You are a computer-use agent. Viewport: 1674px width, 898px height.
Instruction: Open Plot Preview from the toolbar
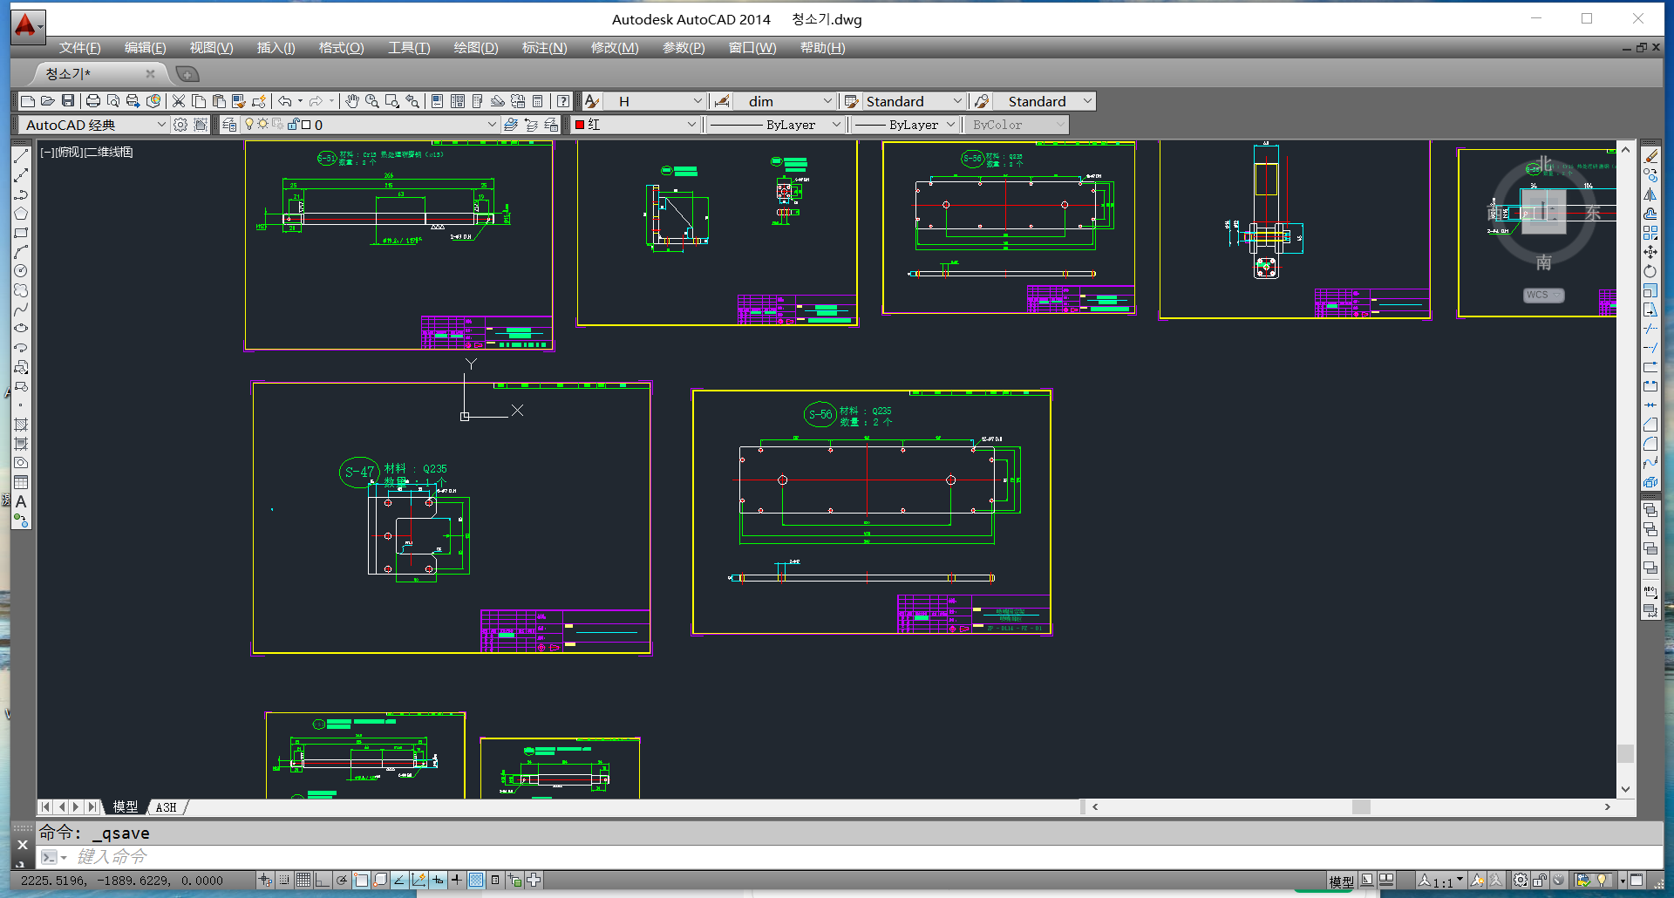pyautogui.click(x=112, y=101)
